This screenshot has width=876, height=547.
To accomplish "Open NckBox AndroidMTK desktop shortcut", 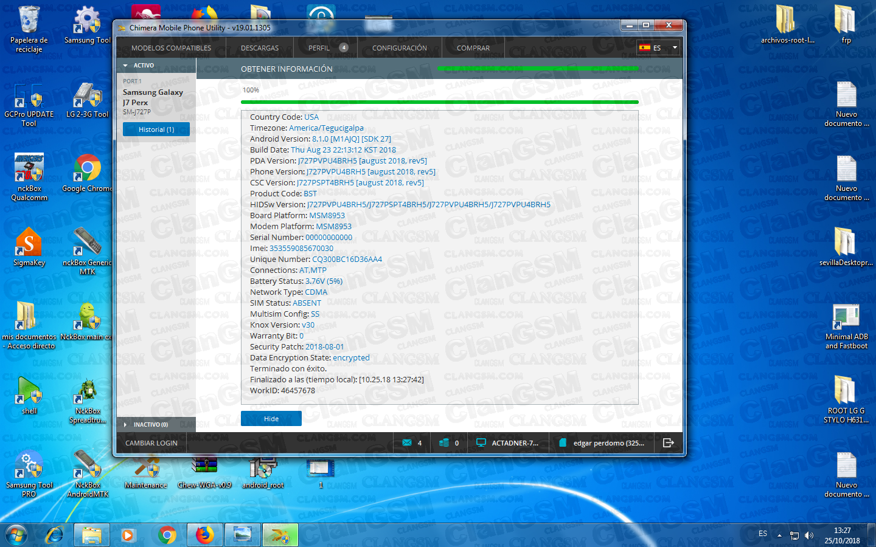I will (x=88, y=473).
